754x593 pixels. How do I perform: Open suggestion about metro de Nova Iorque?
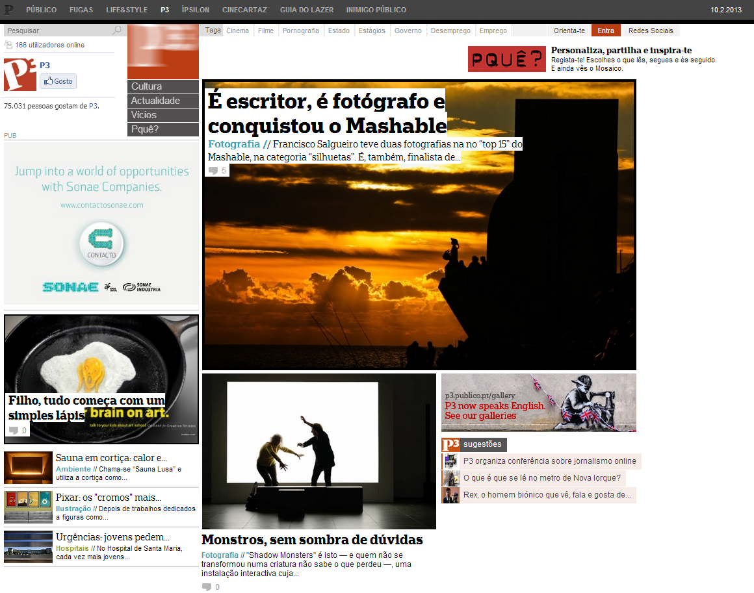click(x=541, y=479)
